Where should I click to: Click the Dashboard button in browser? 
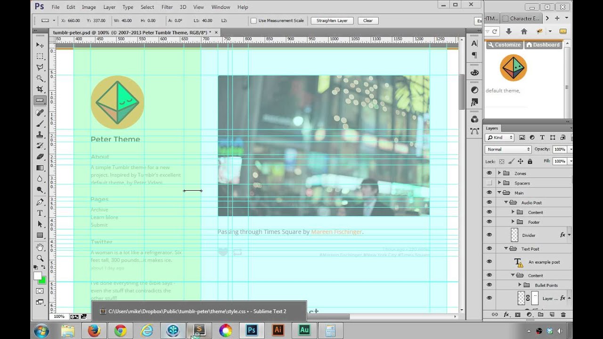543,45
